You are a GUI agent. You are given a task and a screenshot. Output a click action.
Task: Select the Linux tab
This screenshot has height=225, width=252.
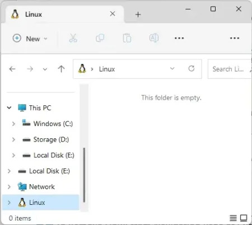pyautogui.click(x=64, y=14)
